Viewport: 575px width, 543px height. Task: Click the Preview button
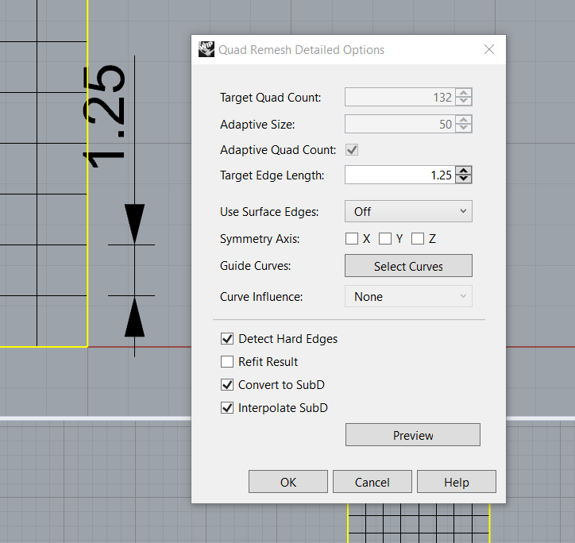pyautogui.click(x=412, y=435)
